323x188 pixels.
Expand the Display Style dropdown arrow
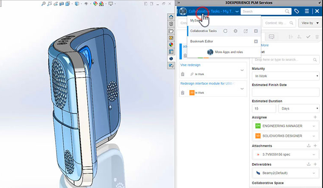point(81,4)
